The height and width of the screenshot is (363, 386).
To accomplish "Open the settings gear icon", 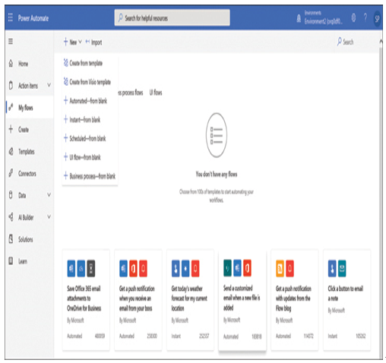I will pyautogui.click(x=353, y=17).
